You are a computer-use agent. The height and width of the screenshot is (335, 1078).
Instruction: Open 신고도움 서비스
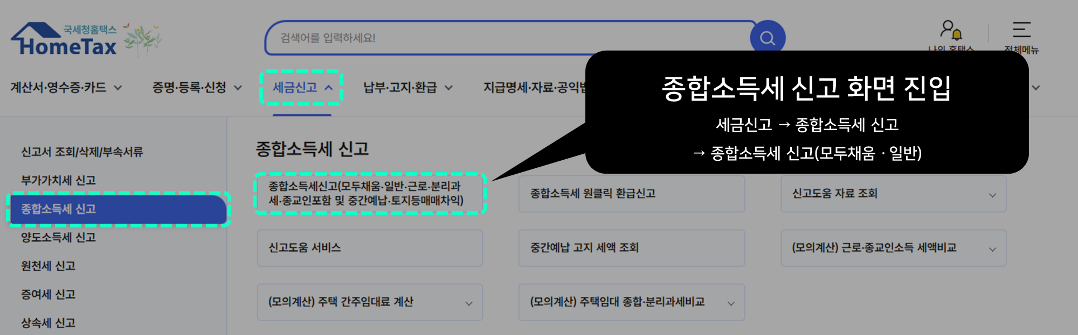point(370,248)
